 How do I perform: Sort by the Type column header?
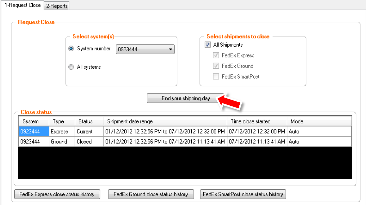point(62,121)
